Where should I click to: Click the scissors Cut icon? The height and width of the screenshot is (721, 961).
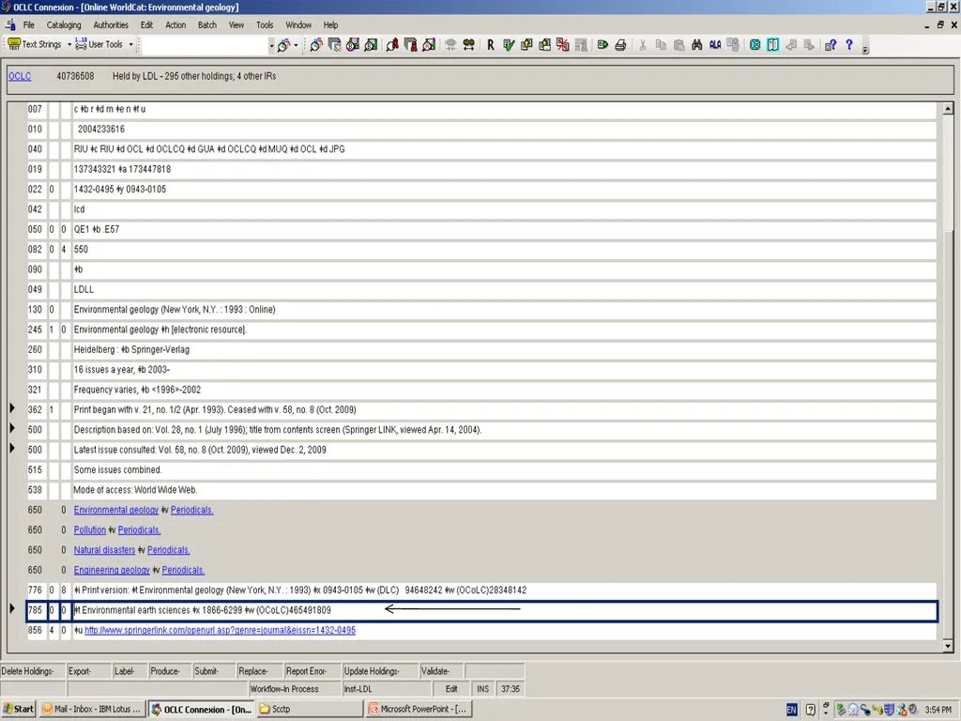[x=642, y=45]
